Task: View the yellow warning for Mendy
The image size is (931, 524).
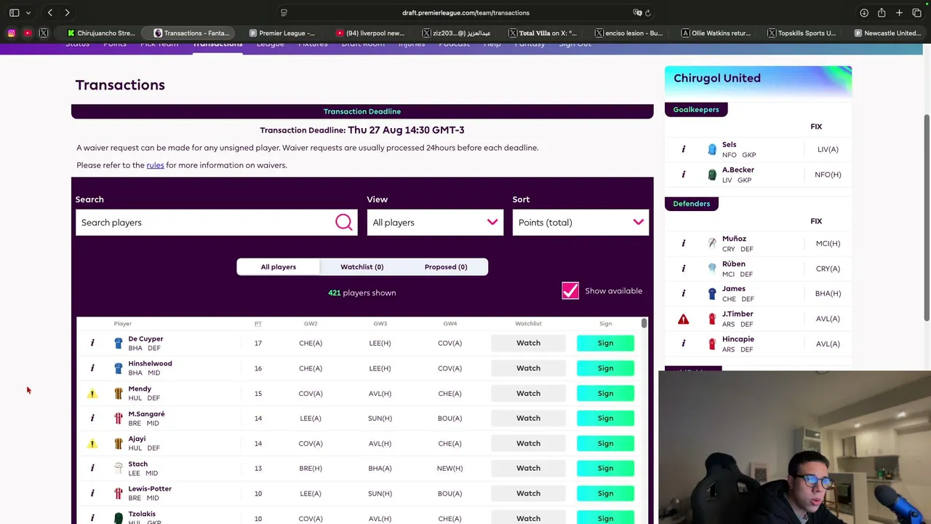Action: coord(92,393)
